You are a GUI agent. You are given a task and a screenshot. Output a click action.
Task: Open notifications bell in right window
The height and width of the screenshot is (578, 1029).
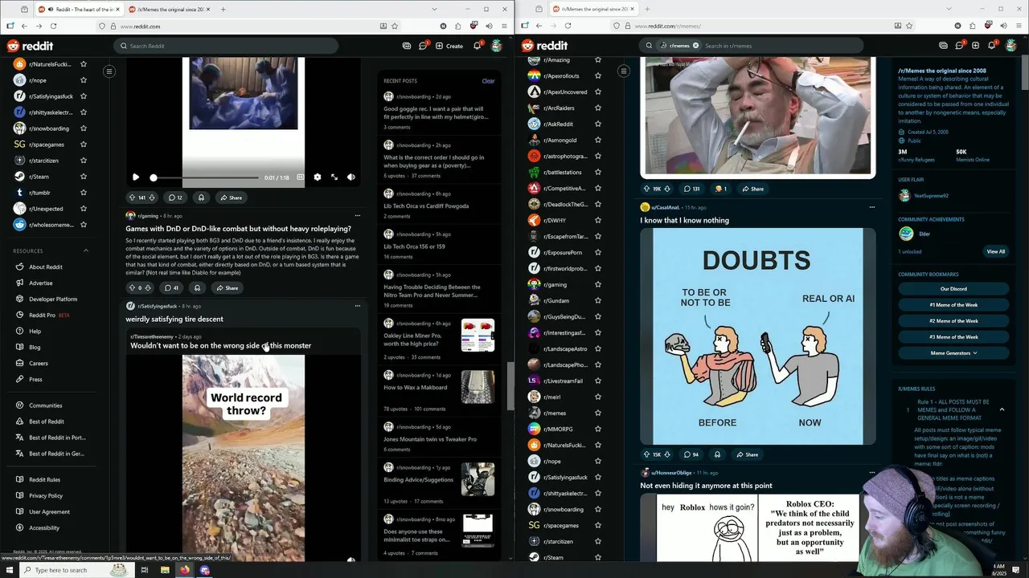992,46
